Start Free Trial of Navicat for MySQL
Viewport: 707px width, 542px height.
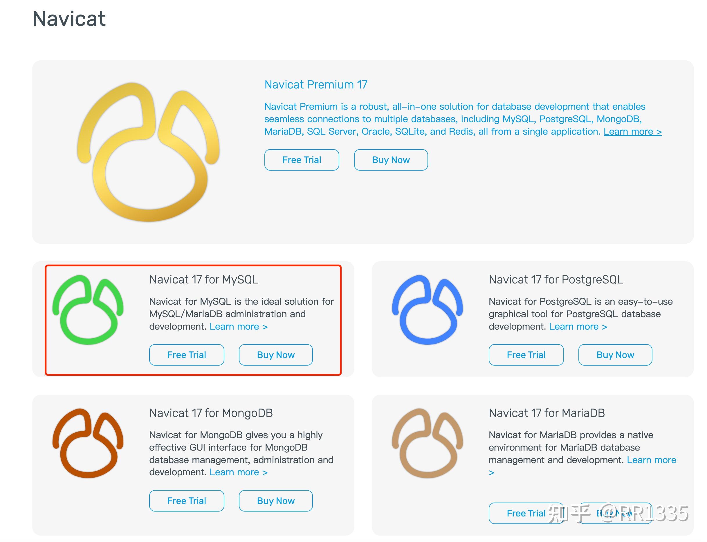pyautogui.click(x=187, y=355)
